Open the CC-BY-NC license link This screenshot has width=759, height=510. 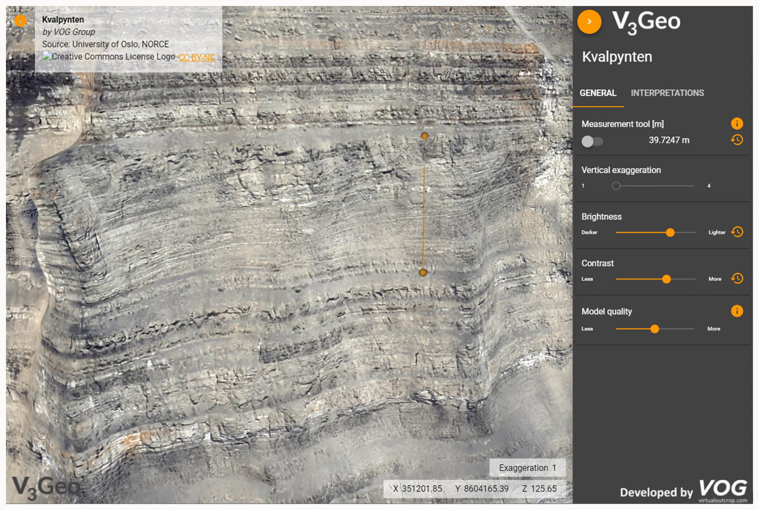coord(197,57)
